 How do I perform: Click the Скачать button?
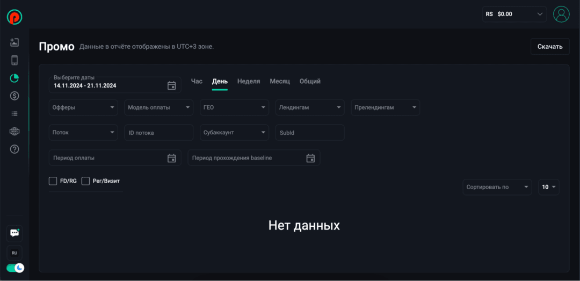550,47
